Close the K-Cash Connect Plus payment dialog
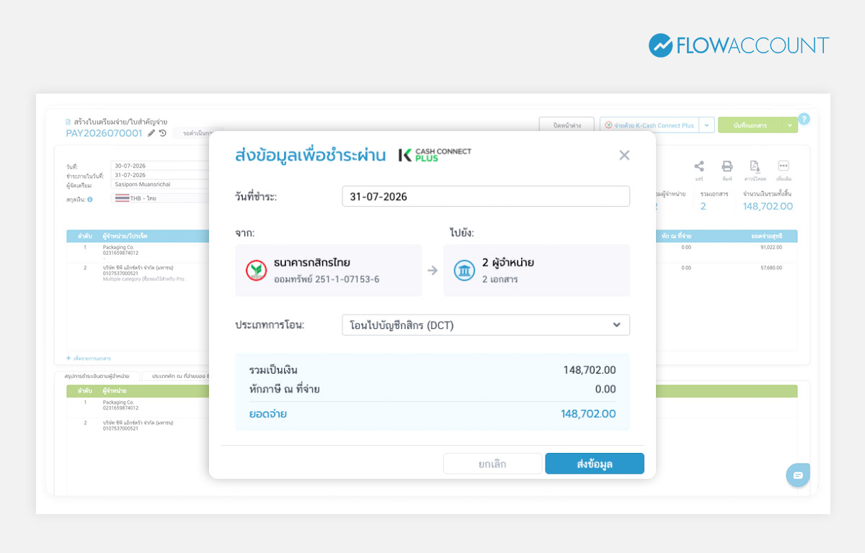The image size is (865, 553). pyautogui.click(x=624, y=155)
